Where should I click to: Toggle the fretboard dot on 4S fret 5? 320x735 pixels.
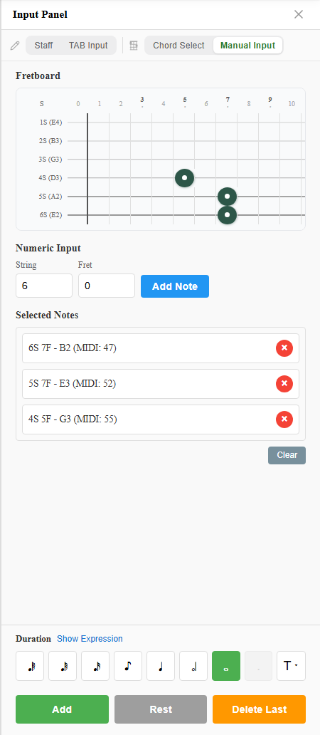[x=184, y=177]
